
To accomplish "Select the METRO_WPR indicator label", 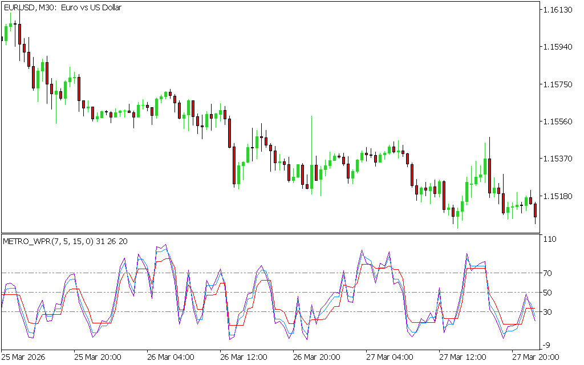I will (66, 241).
